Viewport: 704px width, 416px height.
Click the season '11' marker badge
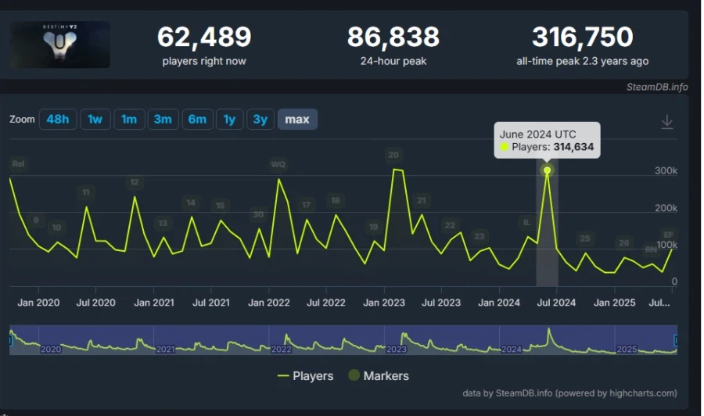[x=86, y=192]
